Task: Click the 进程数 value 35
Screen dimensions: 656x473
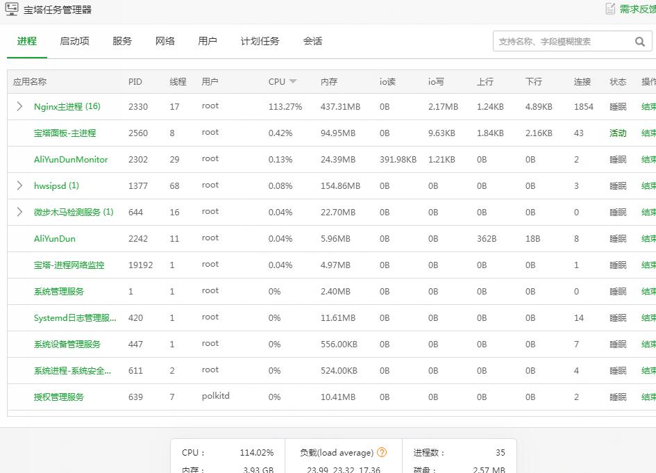Action: tap(501, 452)
